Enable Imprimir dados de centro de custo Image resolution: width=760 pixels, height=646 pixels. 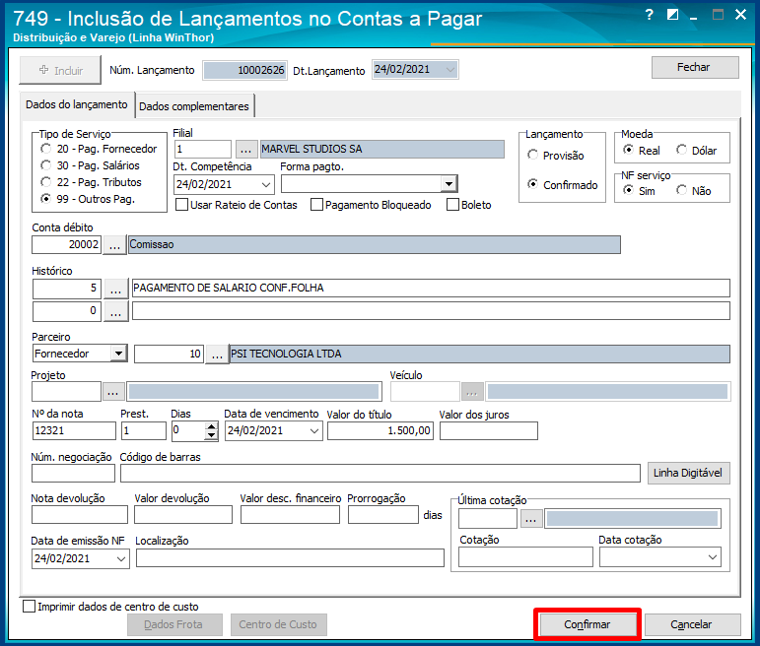coord(30,607)
